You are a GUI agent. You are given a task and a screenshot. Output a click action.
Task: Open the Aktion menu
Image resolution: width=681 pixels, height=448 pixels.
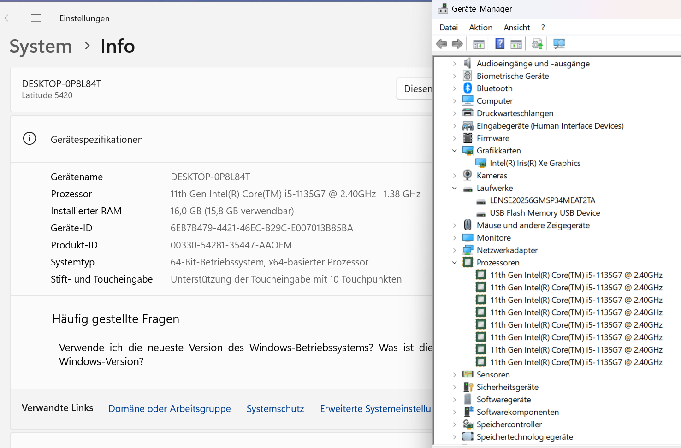pos(481,28)
